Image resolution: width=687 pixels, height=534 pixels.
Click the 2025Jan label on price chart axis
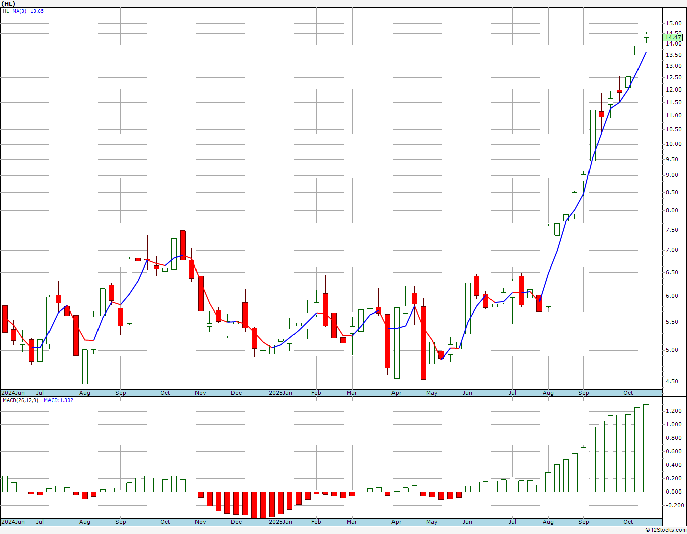[280, 393]
